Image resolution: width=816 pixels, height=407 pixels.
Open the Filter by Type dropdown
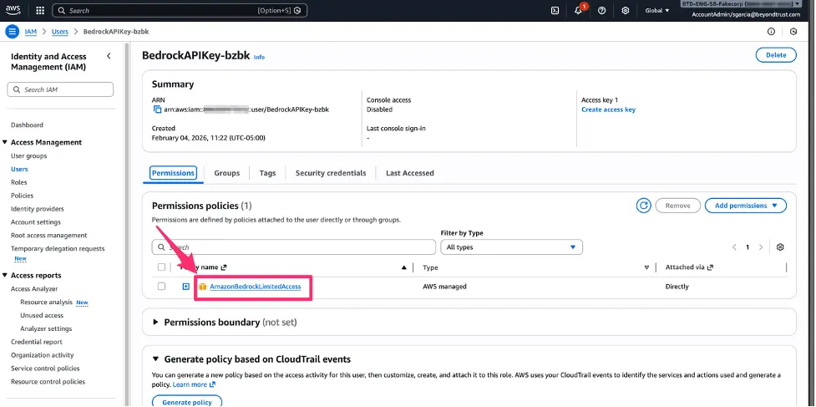coord(511,247)
